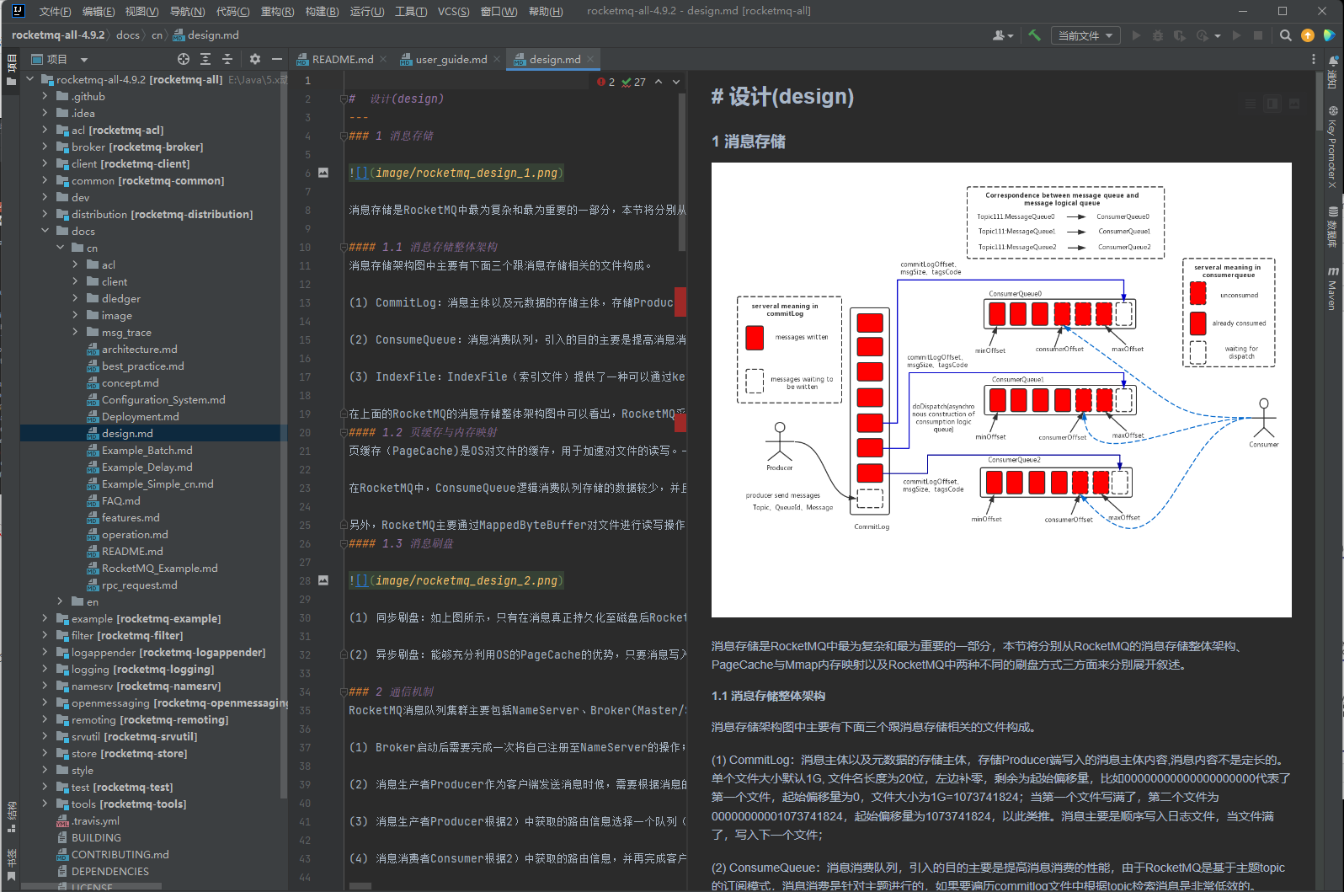The width and height of the screenshot is (1344, 892).
Task: Open 代码(C) menu
Action: [x=232, y=11]
